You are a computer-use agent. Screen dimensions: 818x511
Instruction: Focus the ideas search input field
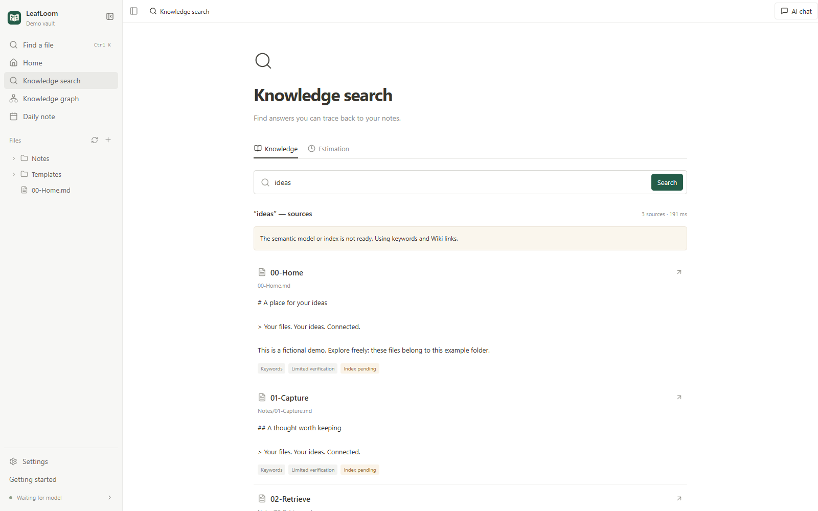tap(460, 182)
